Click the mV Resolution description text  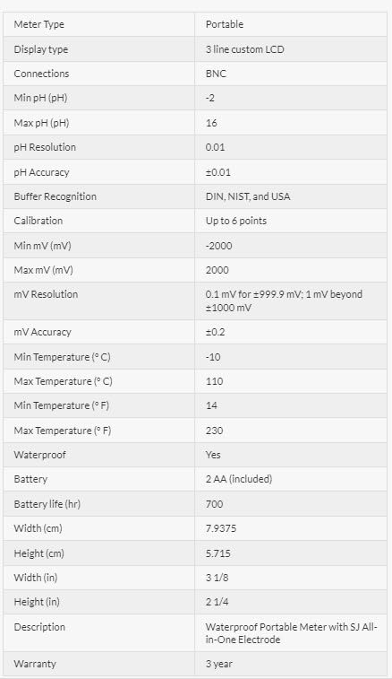tap(284, 301)
